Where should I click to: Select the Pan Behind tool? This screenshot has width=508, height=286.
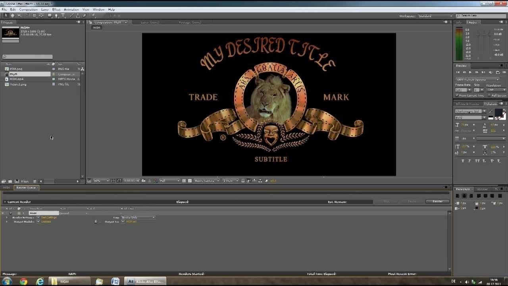pyautogui.click(x=41, y=15)
